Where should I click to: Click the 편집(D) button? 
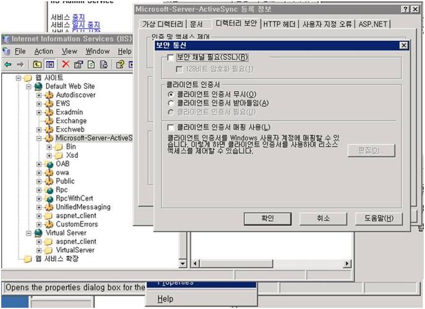pyautogui.click(x=371, y=150)
